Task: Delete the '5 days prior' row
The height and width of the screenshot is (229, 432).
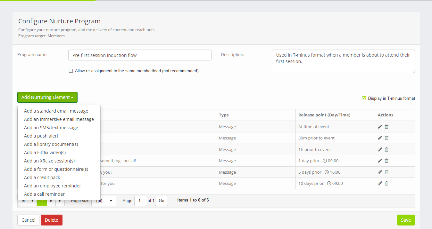Action: pyautogui.click(x=386, y=172)
